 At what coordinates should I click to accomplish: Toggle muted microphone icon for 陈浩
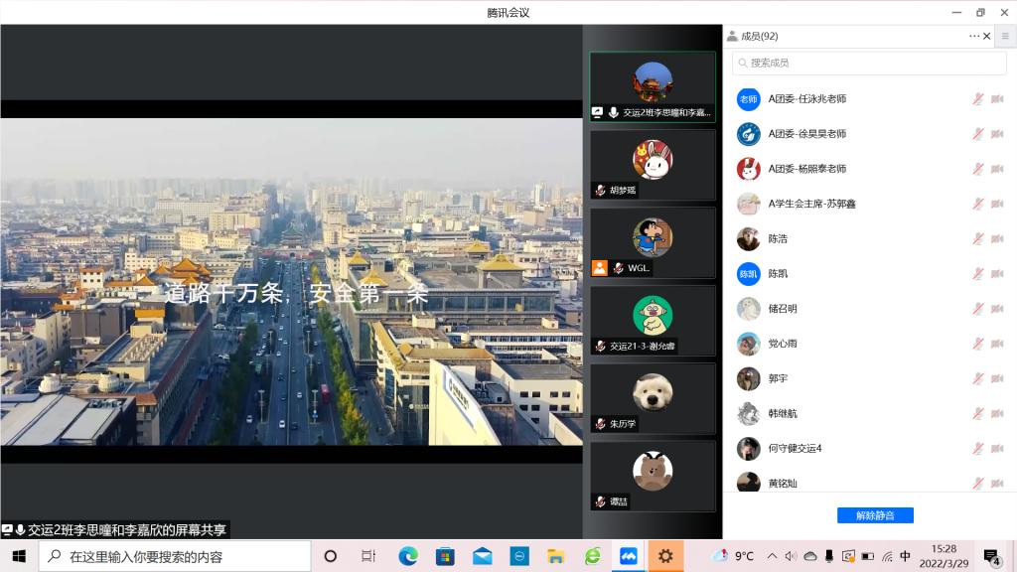(978, 238)
